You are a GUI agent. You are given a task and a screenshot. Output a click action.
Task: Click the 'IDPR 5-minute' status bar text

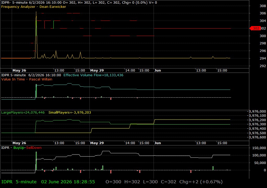(x=19, y=182)
